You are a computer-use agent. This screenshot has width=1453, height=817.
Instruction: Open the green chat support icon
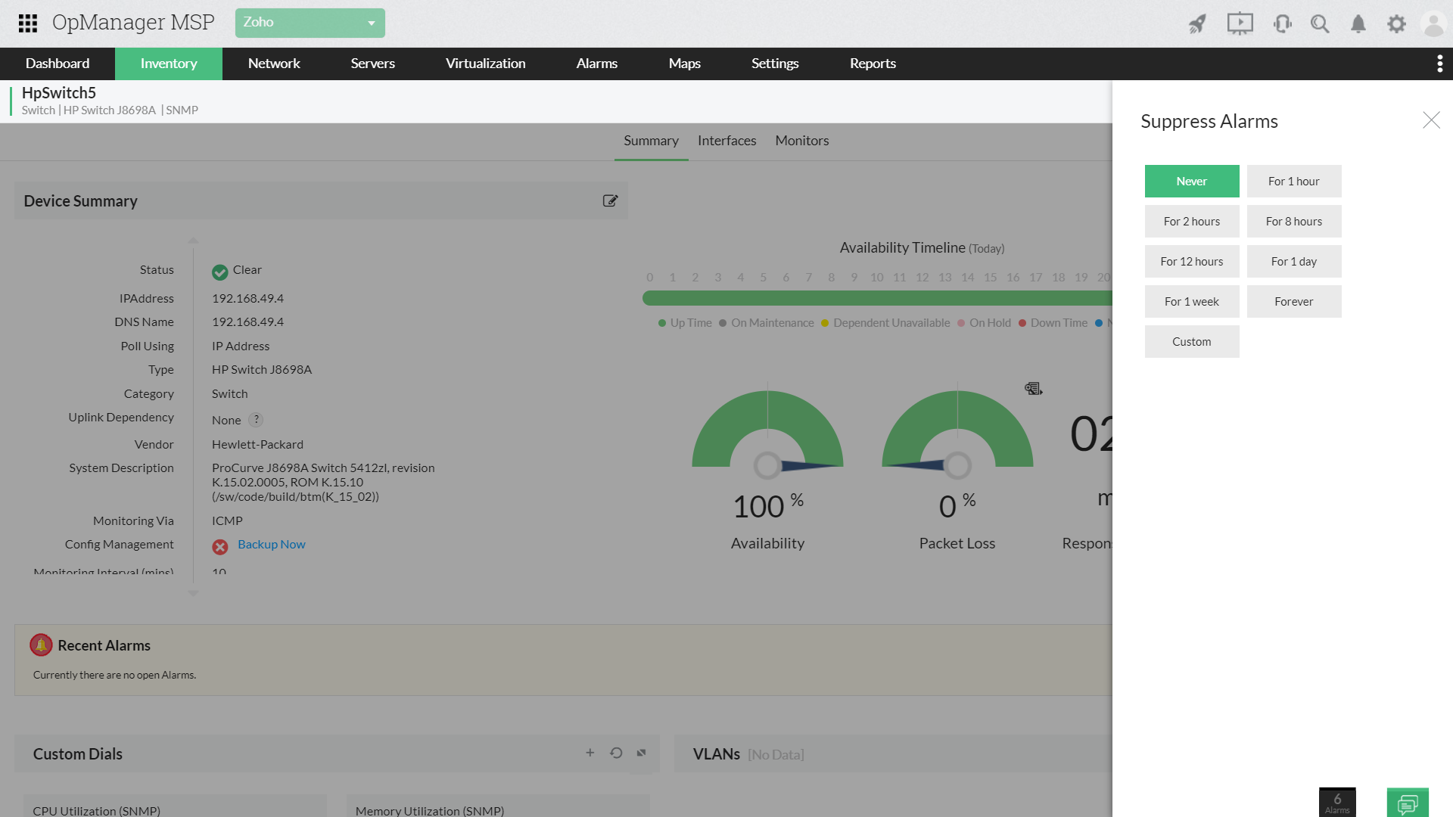coord(1408,803)
